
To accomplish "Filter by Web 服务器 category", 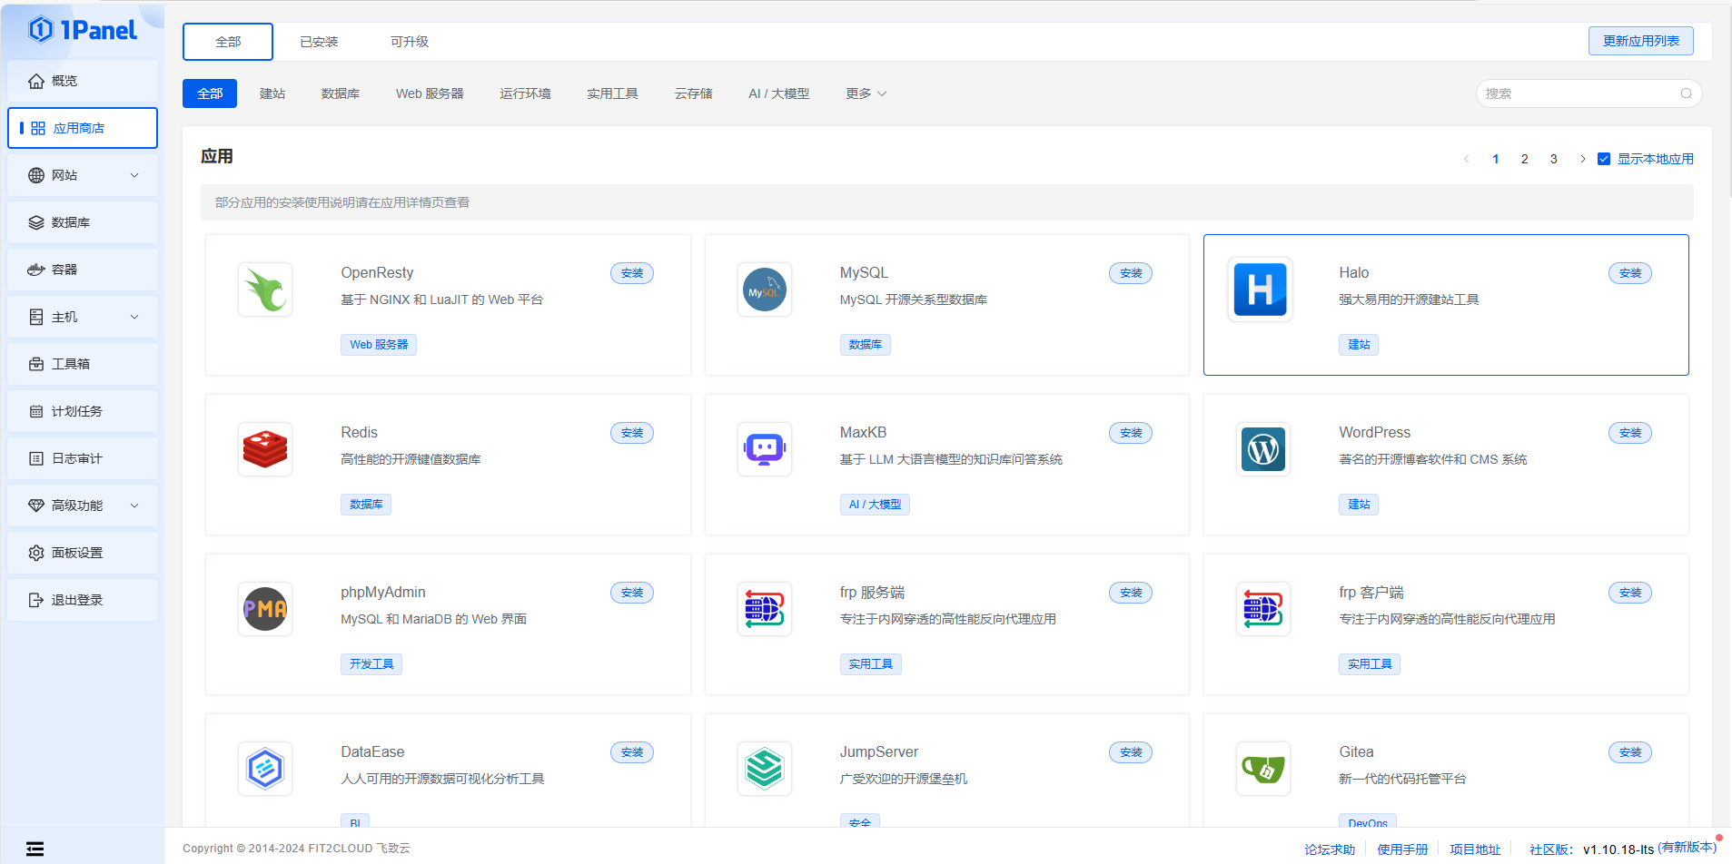I will (x=430, y=93).
